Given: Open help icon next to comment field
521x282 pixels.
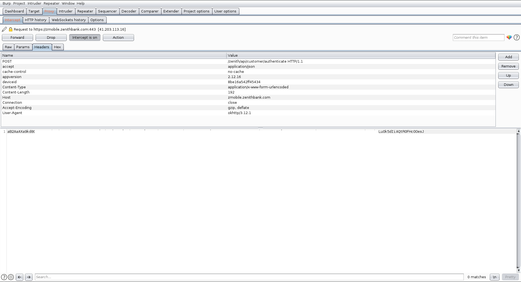Looking at the screenshot, I should (x=517, y=37).
